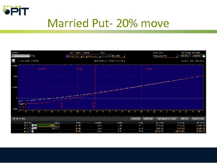Open the symbol dropdown arrow
217x163 pixels.
[31, 56]
